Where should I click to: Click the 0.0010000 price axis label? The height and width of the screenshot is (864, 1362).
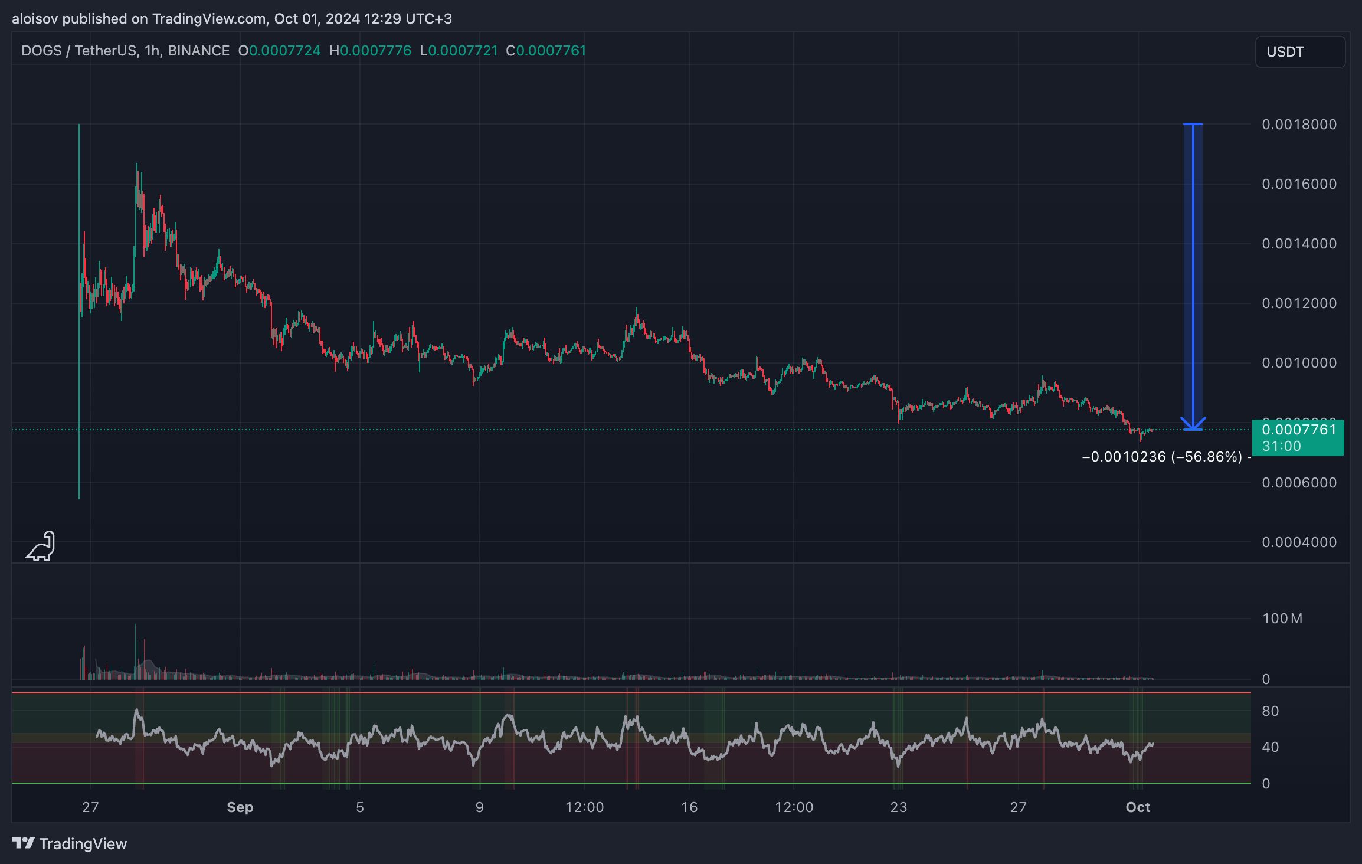pos(1299,363)
